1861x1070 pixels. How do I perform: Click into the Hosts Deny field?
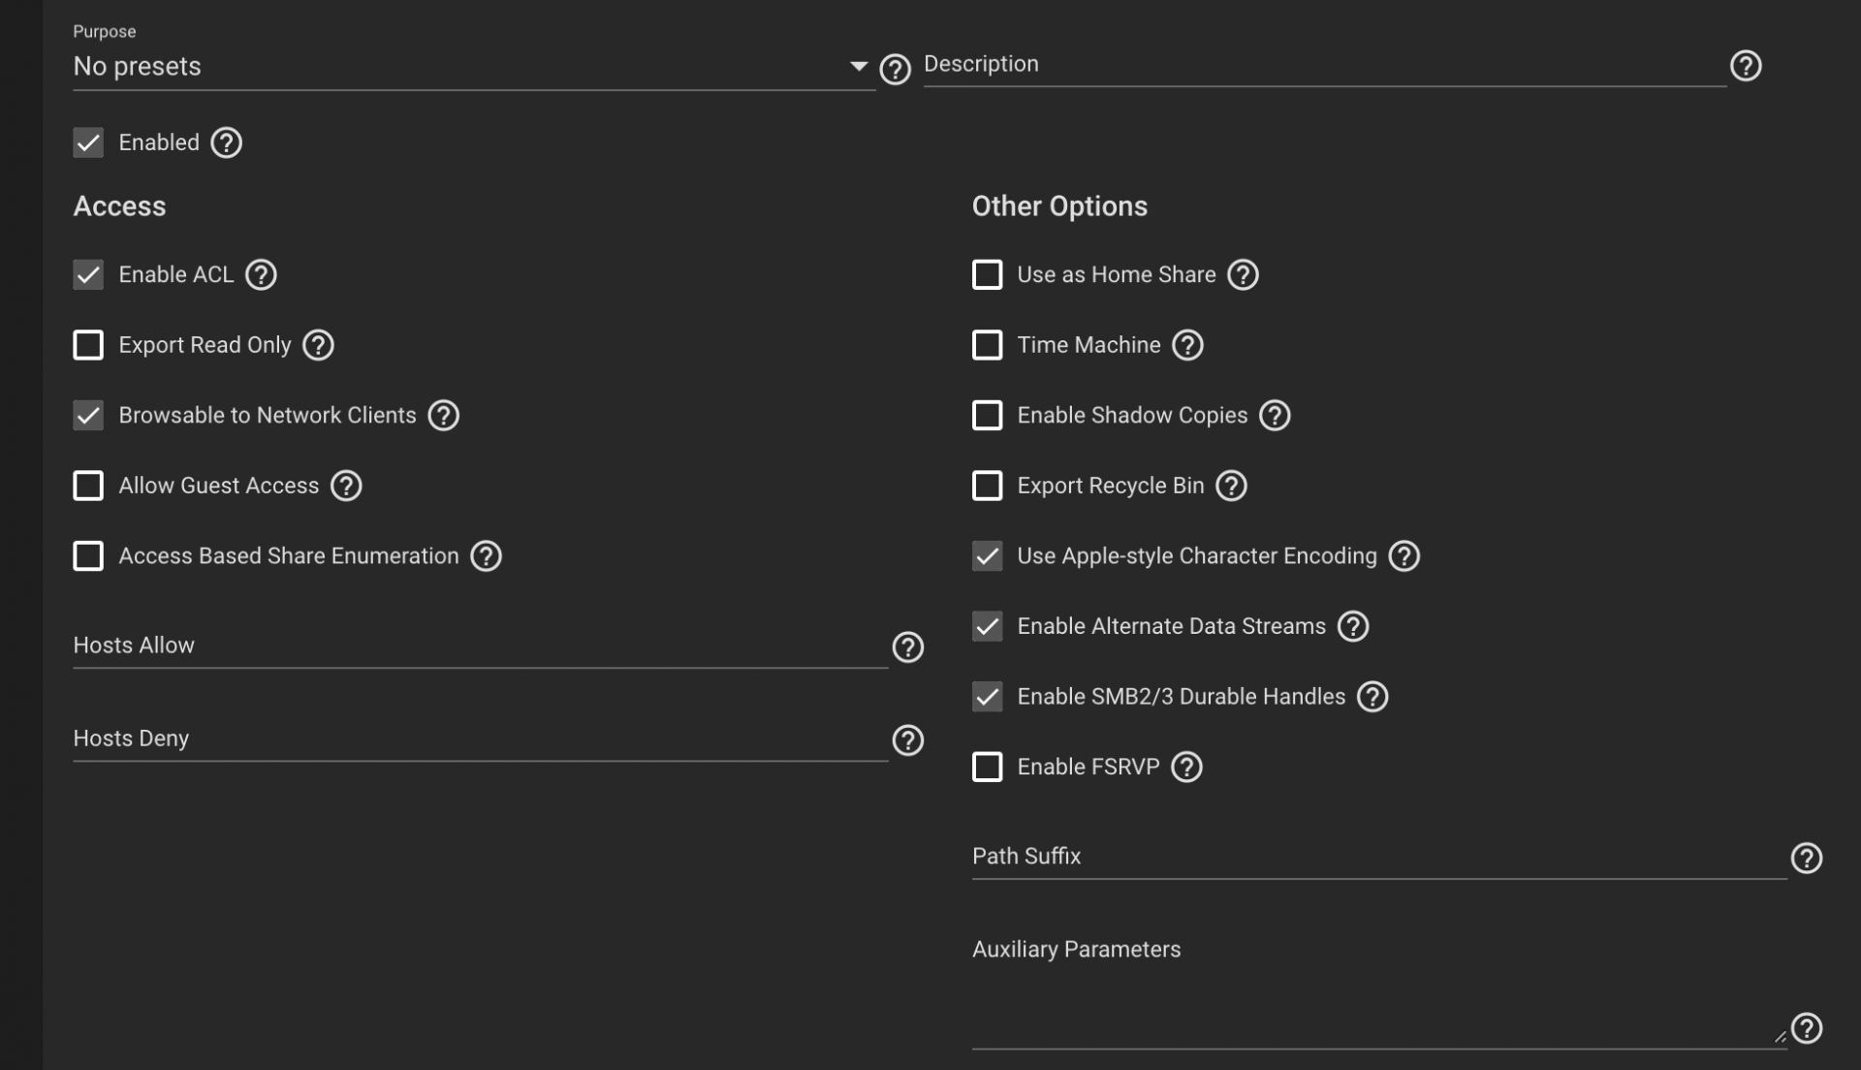tap(481, 740)
